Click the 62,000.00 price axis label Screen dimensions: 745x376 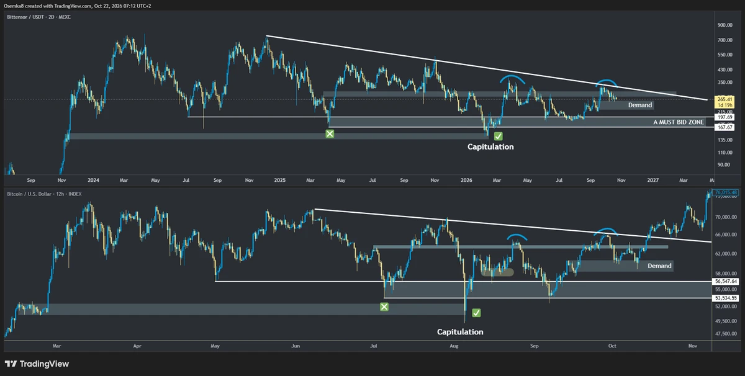point(726,254)
